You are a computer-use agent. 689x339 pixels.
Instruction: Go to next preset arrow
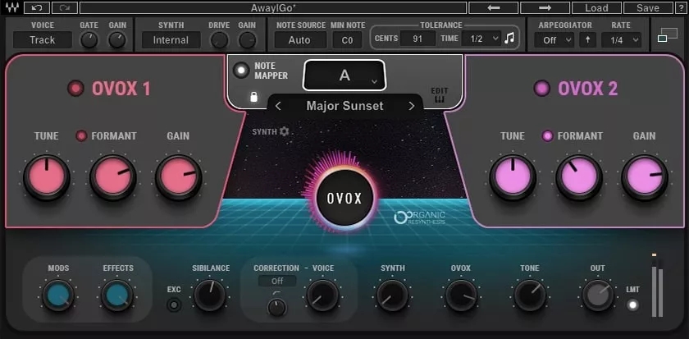pos(545,8)
